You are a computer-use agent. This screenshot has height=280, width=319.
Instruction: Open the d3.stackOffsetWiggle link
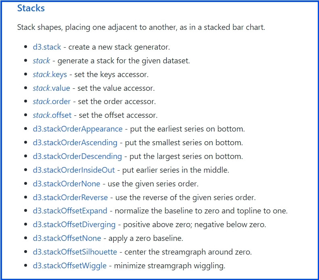(70, 266)
